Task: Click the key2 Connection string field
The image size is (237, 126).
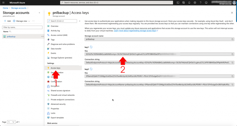Action: click(x=160, y=85)
